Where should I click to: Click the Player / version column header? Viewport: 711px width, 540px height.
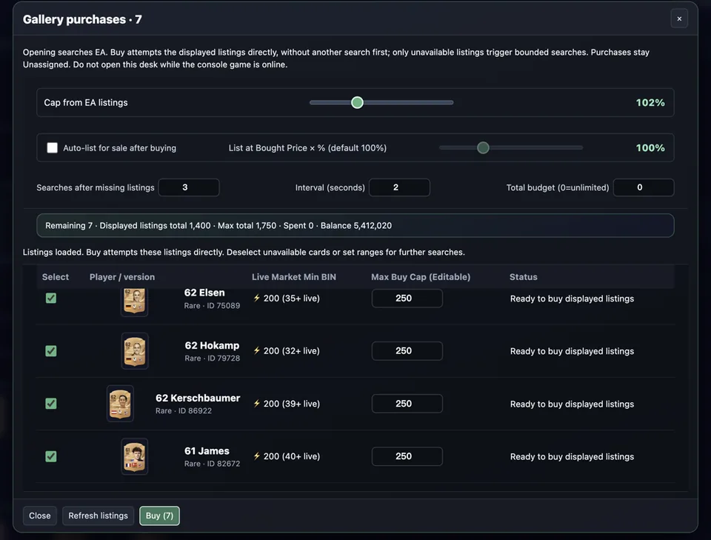[122, 277]
